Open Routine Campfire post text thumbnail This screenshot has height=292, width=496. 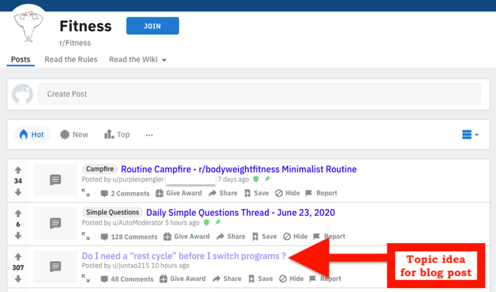(x=55, y=180)
